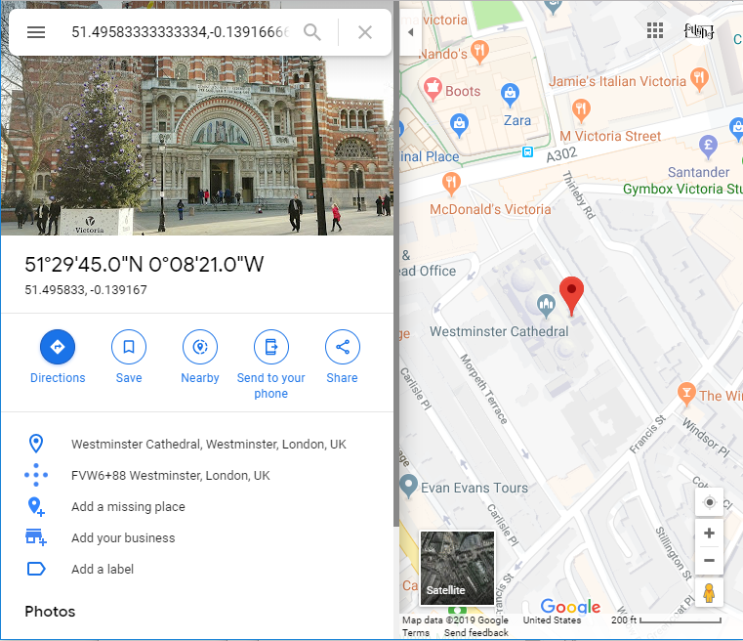Click shopping marker left of Zara
The image size is (743, 641).
click(459, 124)
